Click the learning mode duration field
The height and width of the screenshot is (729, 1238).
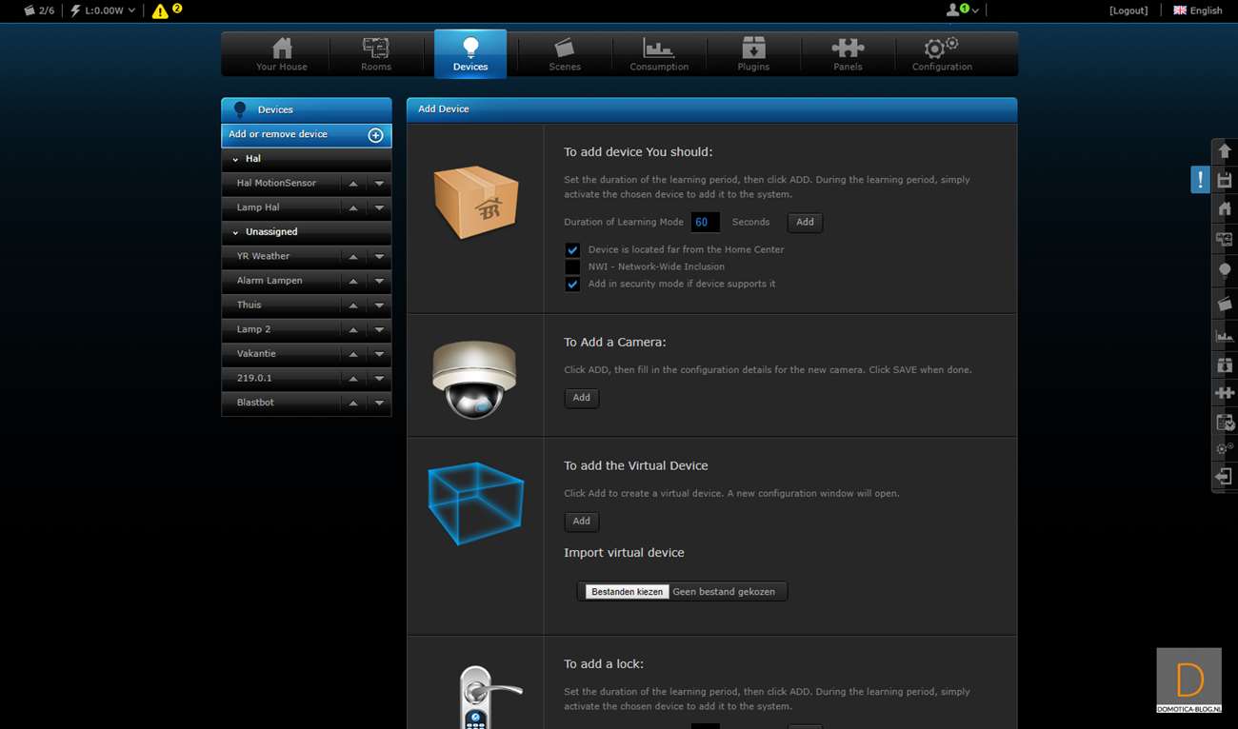(x=705, y=223)
